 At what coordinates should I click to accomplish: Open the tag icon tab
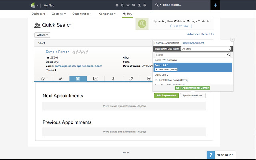[x=131, y=79]
